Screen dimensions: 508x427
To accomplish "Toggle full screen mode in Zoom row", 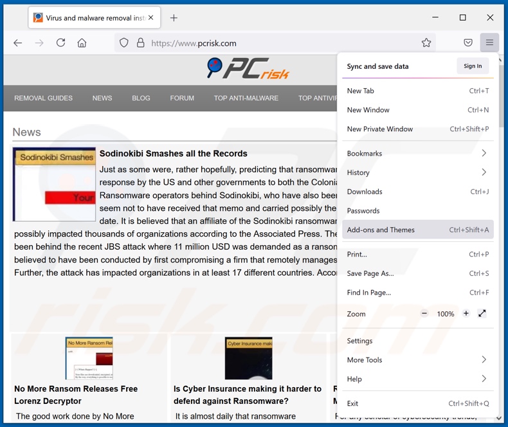I will pyautogui.click(x=482, y=314).
